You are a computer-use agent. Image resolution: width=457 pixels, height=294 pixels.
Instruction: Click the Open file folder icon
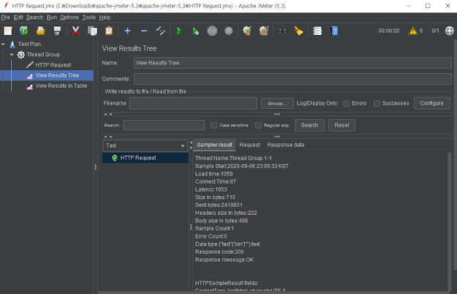click(x=40, y=31)
